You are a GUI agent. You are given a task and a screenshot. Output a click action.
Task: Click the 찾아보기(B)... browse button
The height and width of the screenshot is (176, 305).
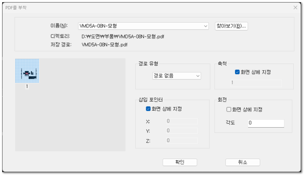pos(231,26)
